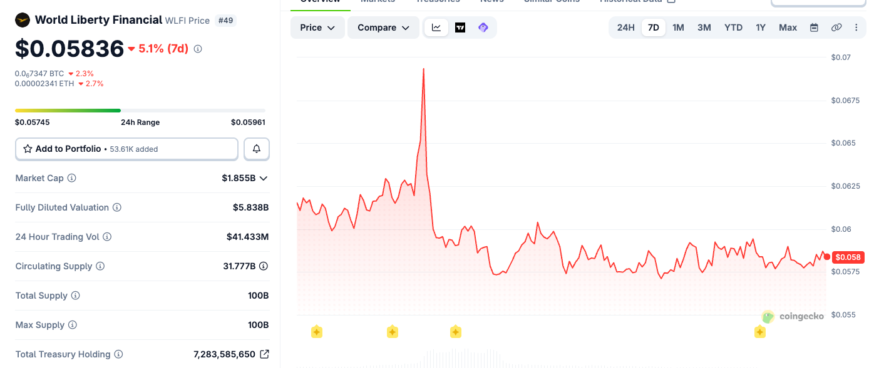Screen dimensions: 874x368
Task: Click the #49 rank badge
Action: click(x=225, y=21)
